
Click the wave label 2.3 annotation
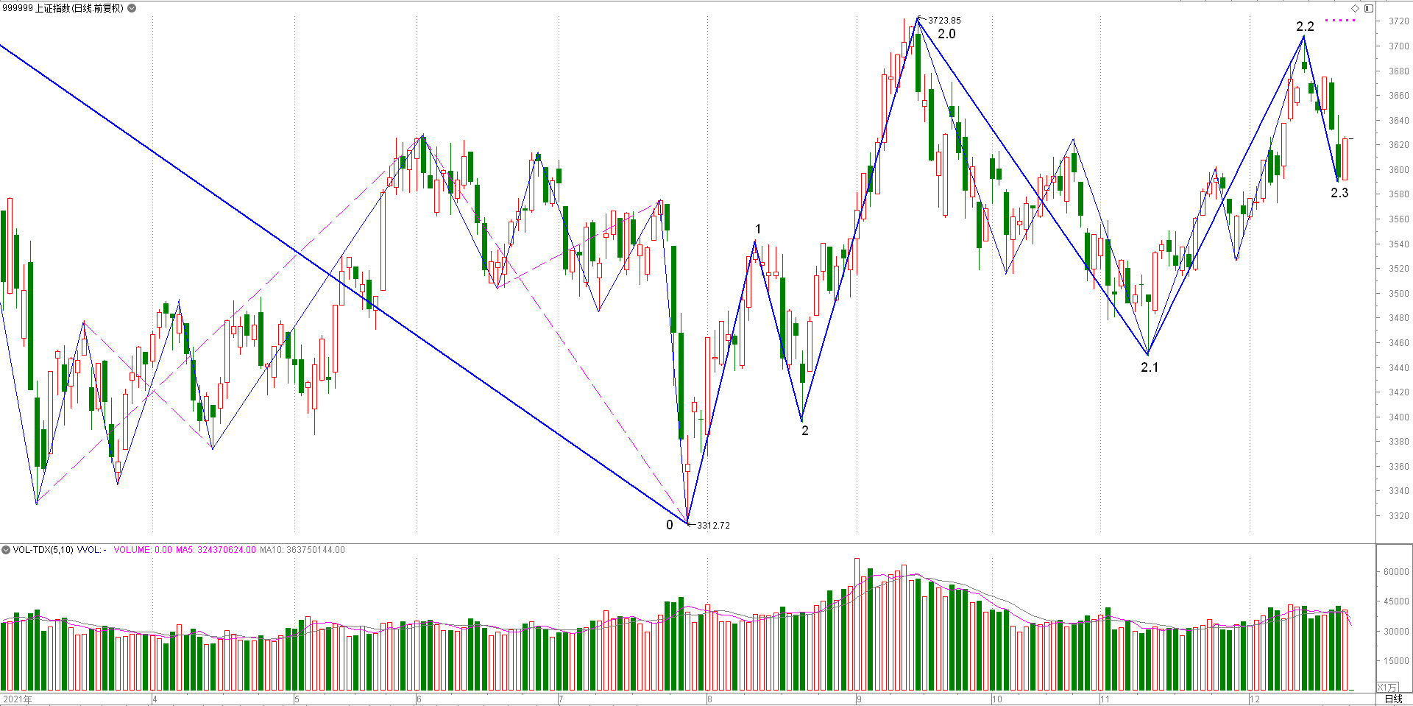click(1339, 193)
